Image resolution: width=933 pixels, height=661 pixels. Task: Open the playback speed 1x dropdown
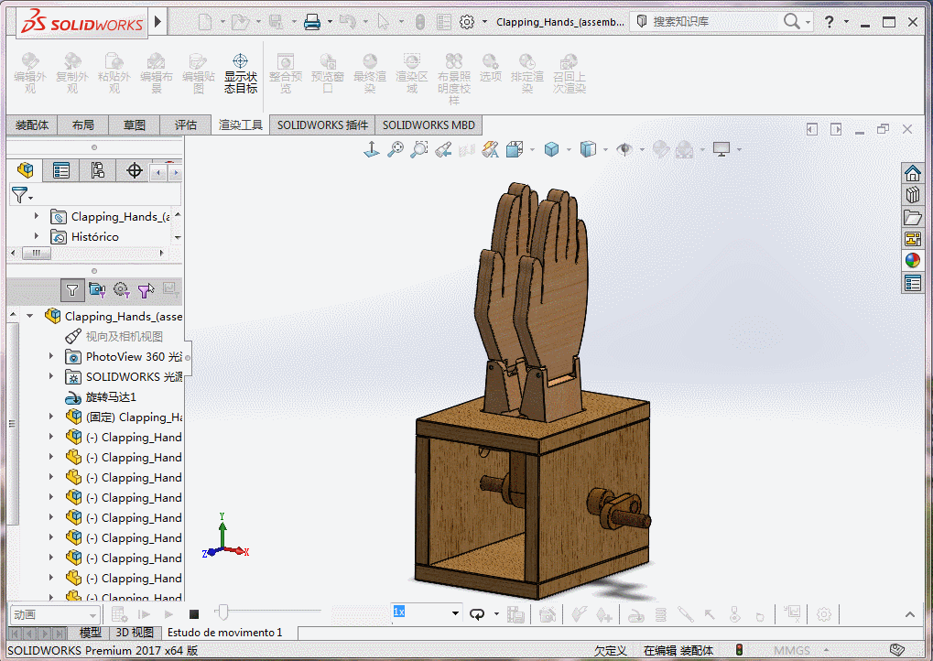[455, 613]
